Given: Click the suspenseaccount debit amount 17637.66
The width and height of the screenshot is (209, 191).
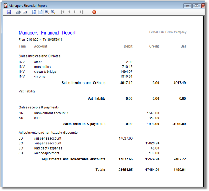Looking at the screenshot, I should coord(125,138).
